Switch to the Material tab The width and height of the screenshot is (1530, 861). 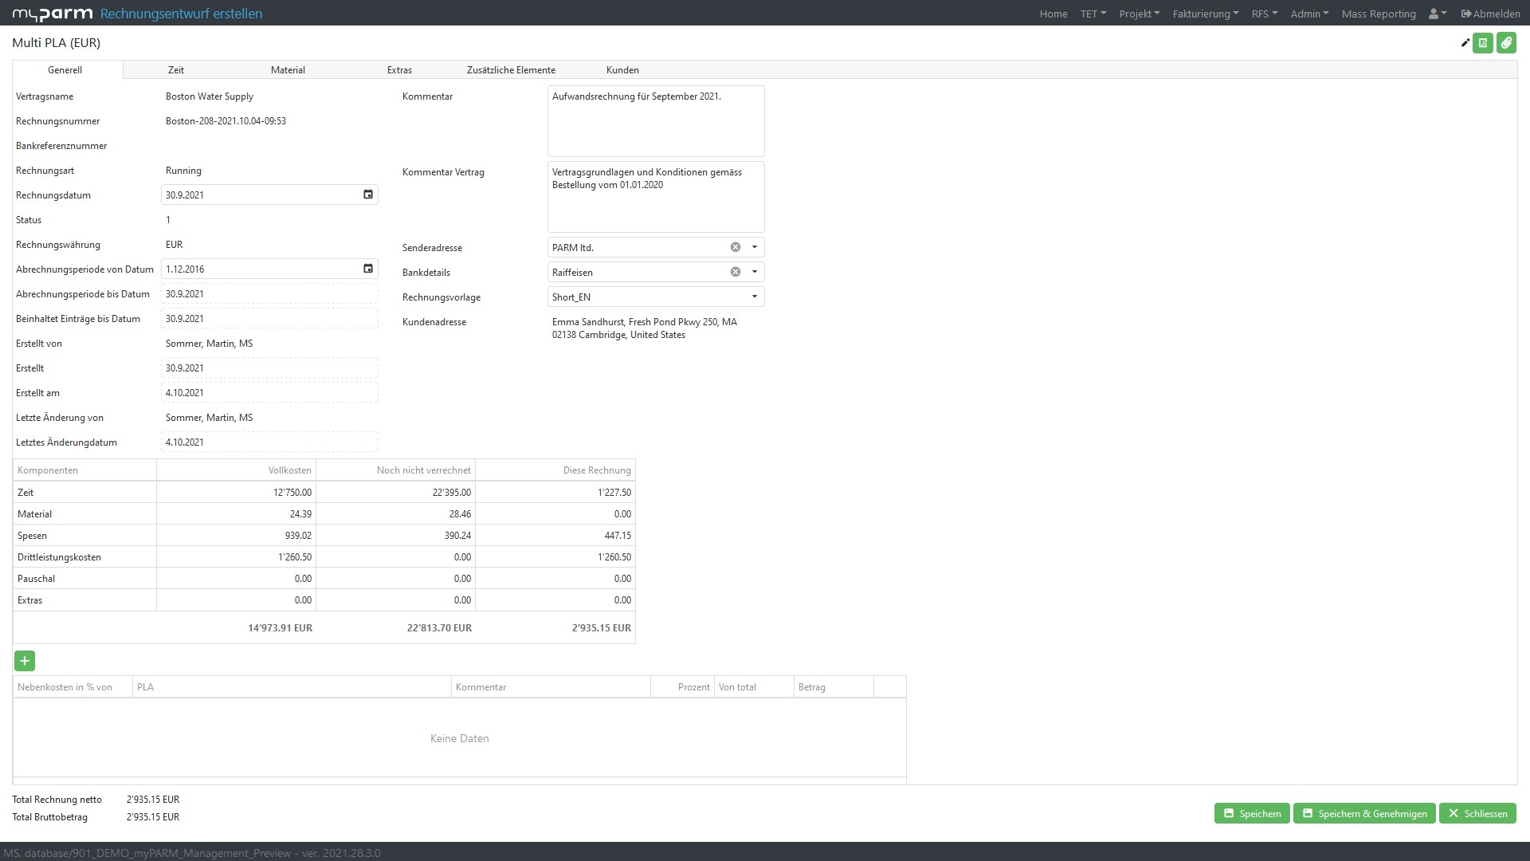[x=288, y=70]
